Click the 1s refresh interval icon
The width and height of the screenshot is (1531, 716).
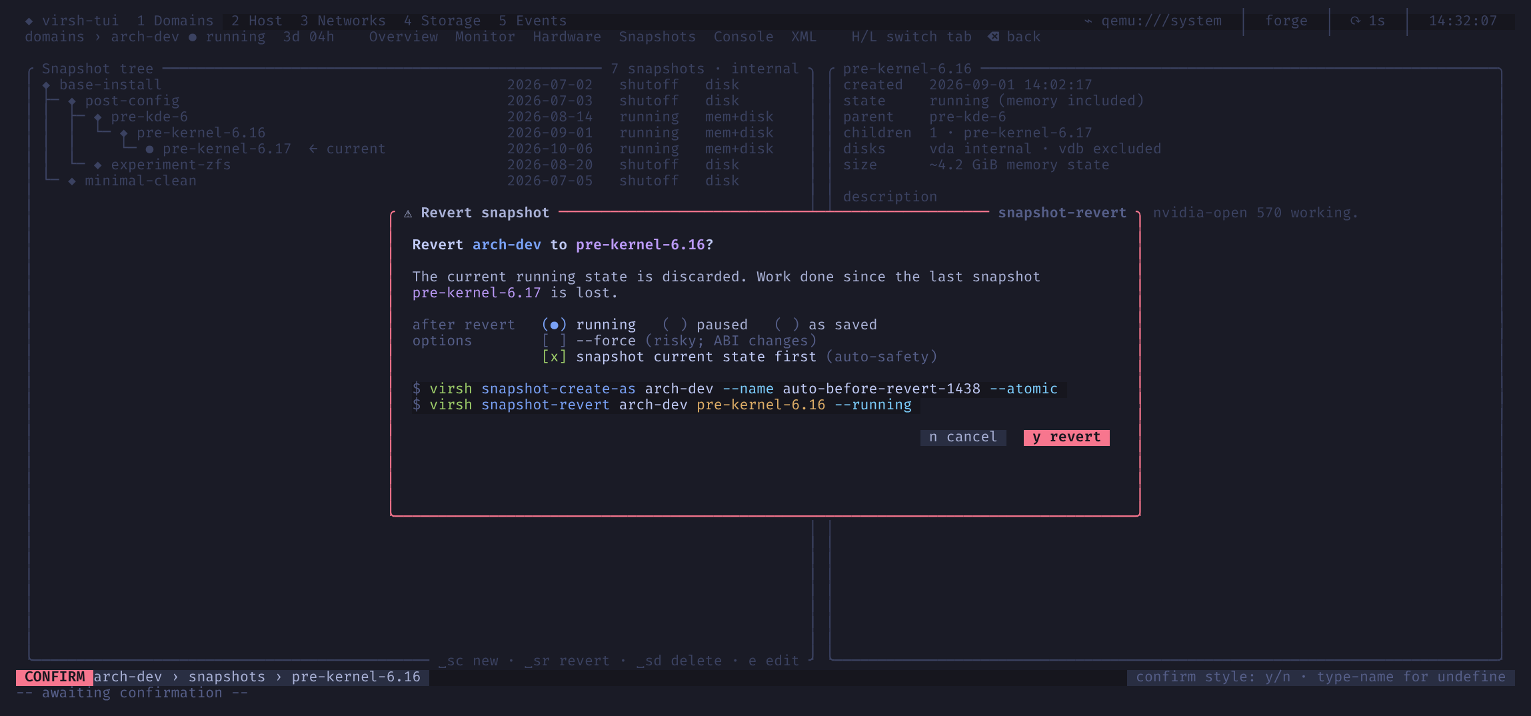pyautogui.click(x=1355, y=21)
